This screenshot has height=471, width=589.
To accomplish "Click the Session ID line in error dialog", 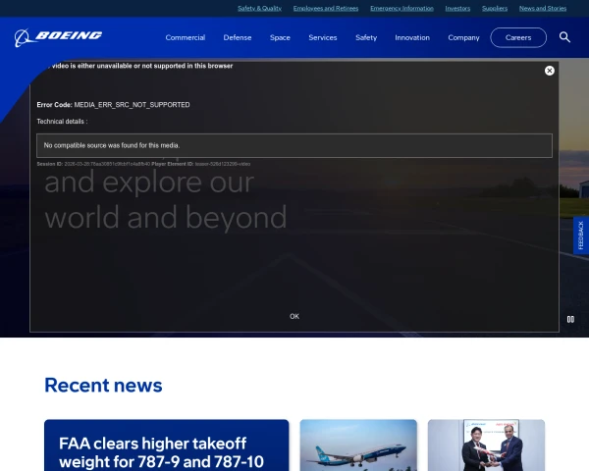I will [x=143, y=164].
